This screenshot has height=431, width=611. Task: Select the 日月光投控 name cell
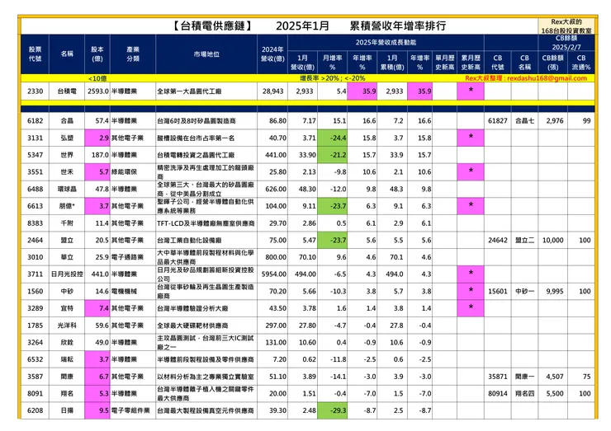(x=67, y=274)
